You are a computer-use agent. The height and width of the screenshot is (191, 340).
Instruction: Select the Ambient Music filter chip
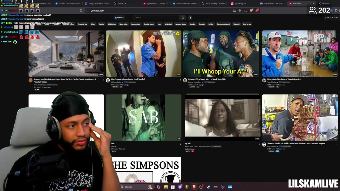(x=181, y=24)
